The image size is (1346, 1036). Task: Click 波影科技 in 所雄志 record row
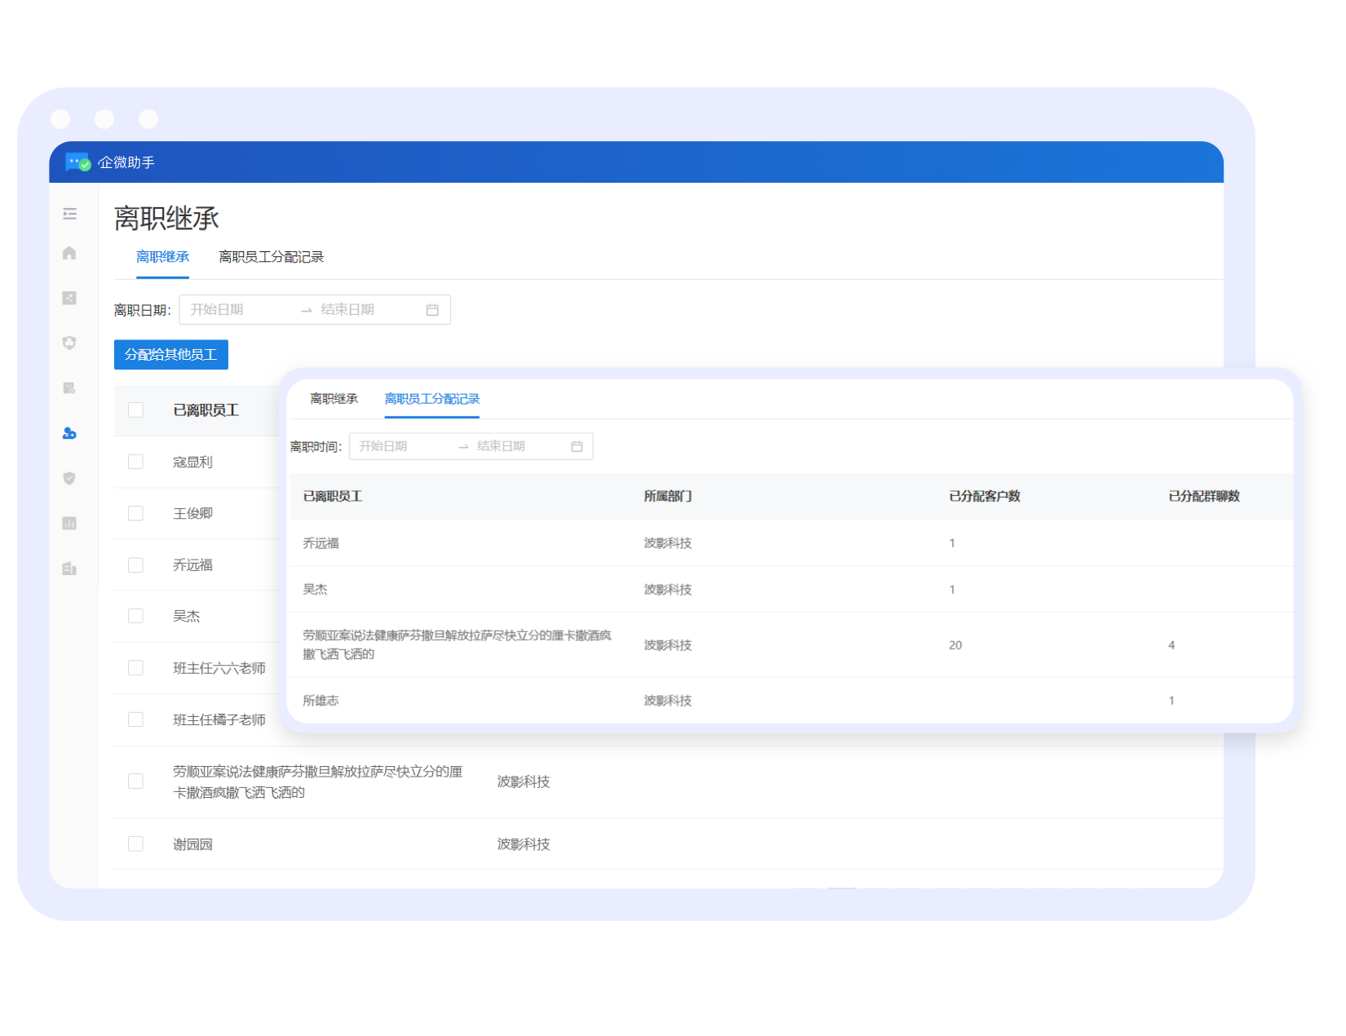(x=667, y=701)
